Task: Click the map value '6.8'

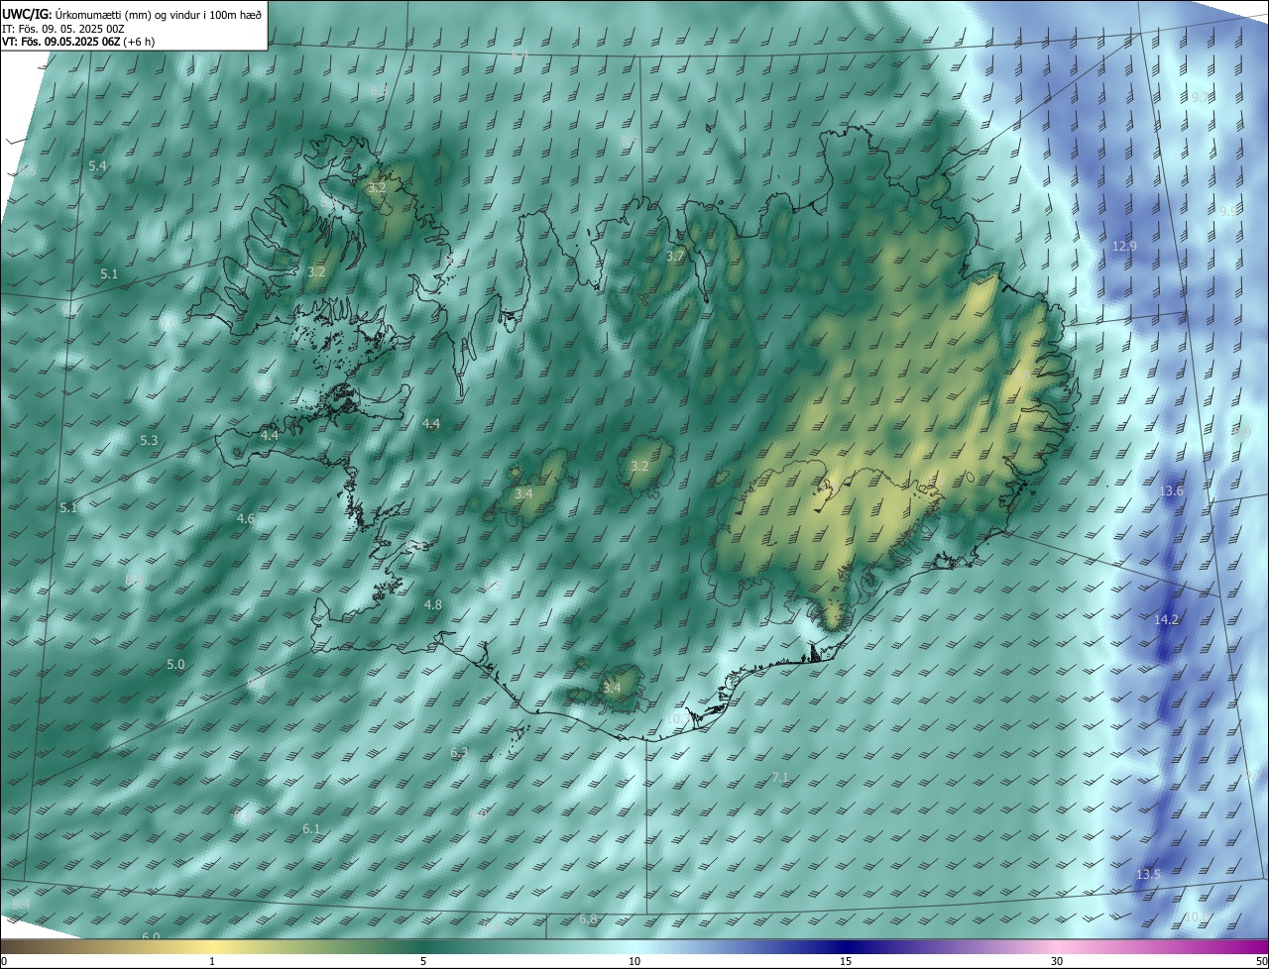Action: pos(588,919)
